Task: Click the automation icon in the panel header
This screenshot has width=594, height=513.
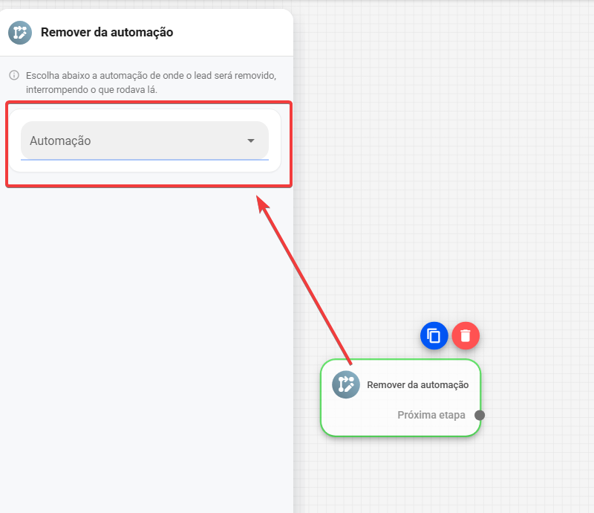Action: pos(20,33)
